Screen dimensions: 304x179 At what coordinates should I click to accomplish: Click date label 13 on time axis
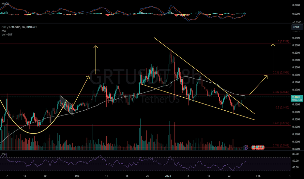pos(24,176)
